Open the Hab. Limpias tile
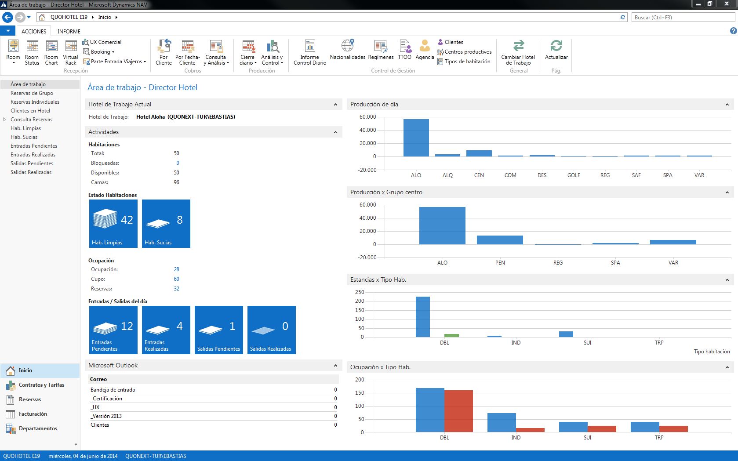The image size is (738, 461). coord(113,224)
